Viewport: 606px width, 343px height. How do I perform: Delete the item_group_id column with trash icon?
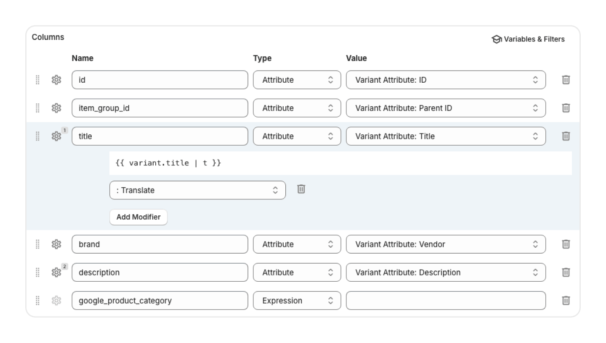(566, 108)
